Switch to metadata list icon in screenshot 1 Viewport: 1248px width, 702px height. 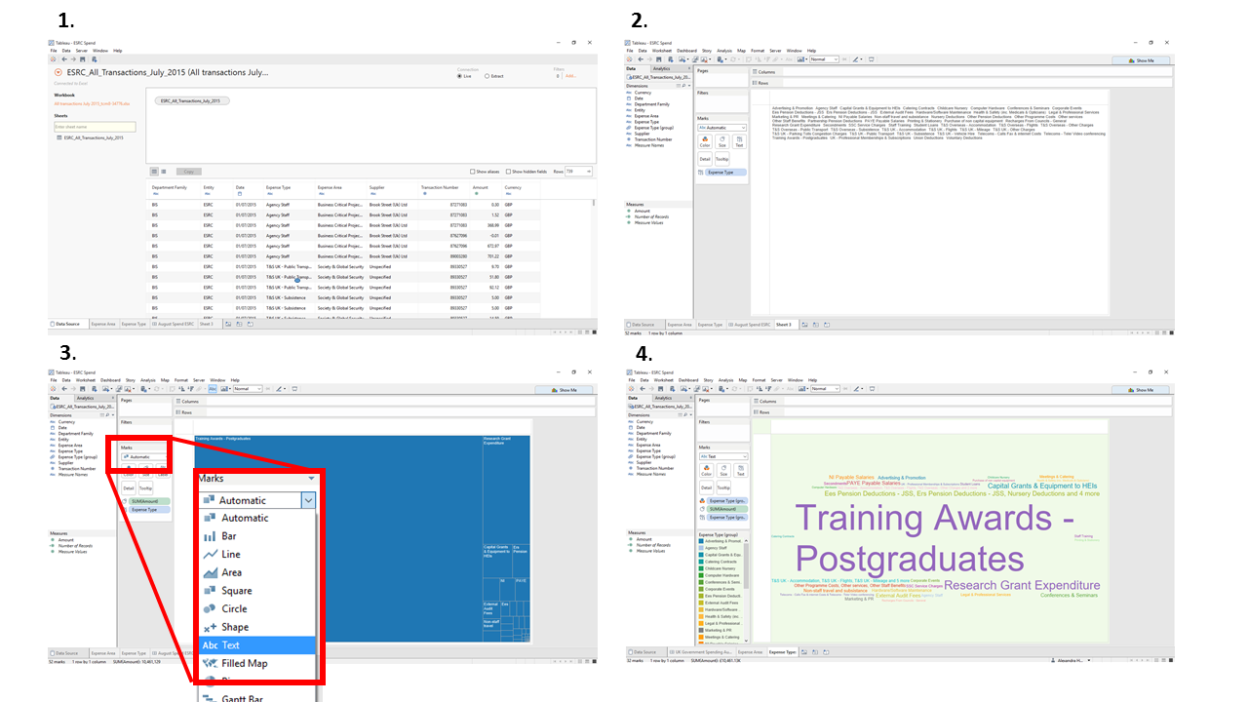tap(163, 172)
